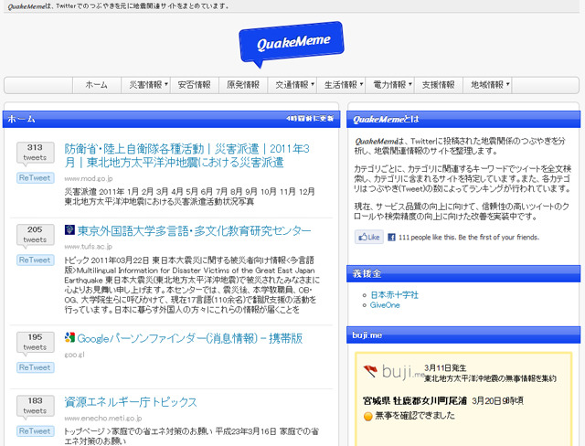The width and height of the screenshot is (585, 446).
Task: Open the 交通情報 menu
Action: (292, 85)
